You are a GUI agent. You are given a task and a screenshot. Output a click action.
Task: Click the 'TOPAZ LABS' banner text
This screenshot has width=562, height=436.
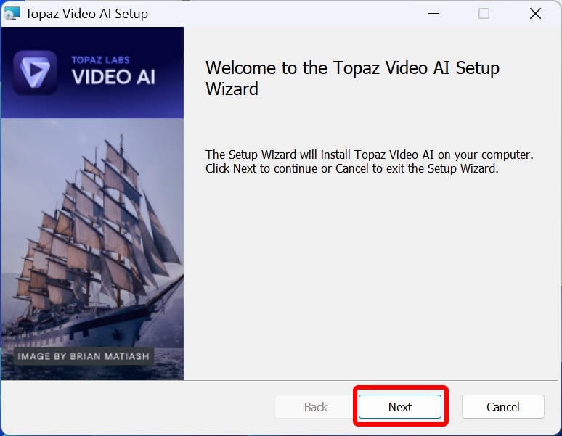[100, 59]
